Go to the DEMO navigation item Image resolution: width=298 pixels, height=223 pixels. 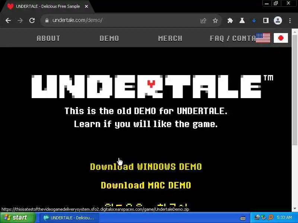(109, 38)
